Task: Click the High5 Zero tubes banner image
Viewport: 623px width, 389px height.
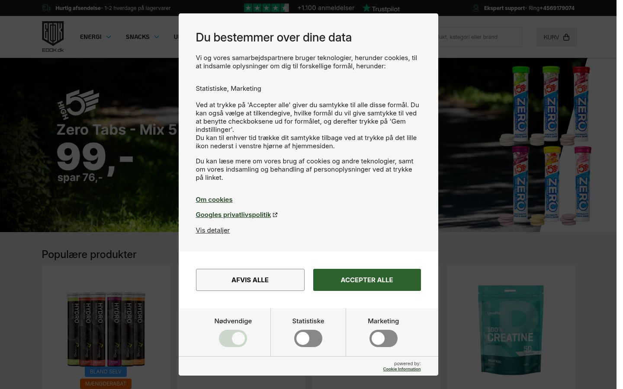Action: 545,145
